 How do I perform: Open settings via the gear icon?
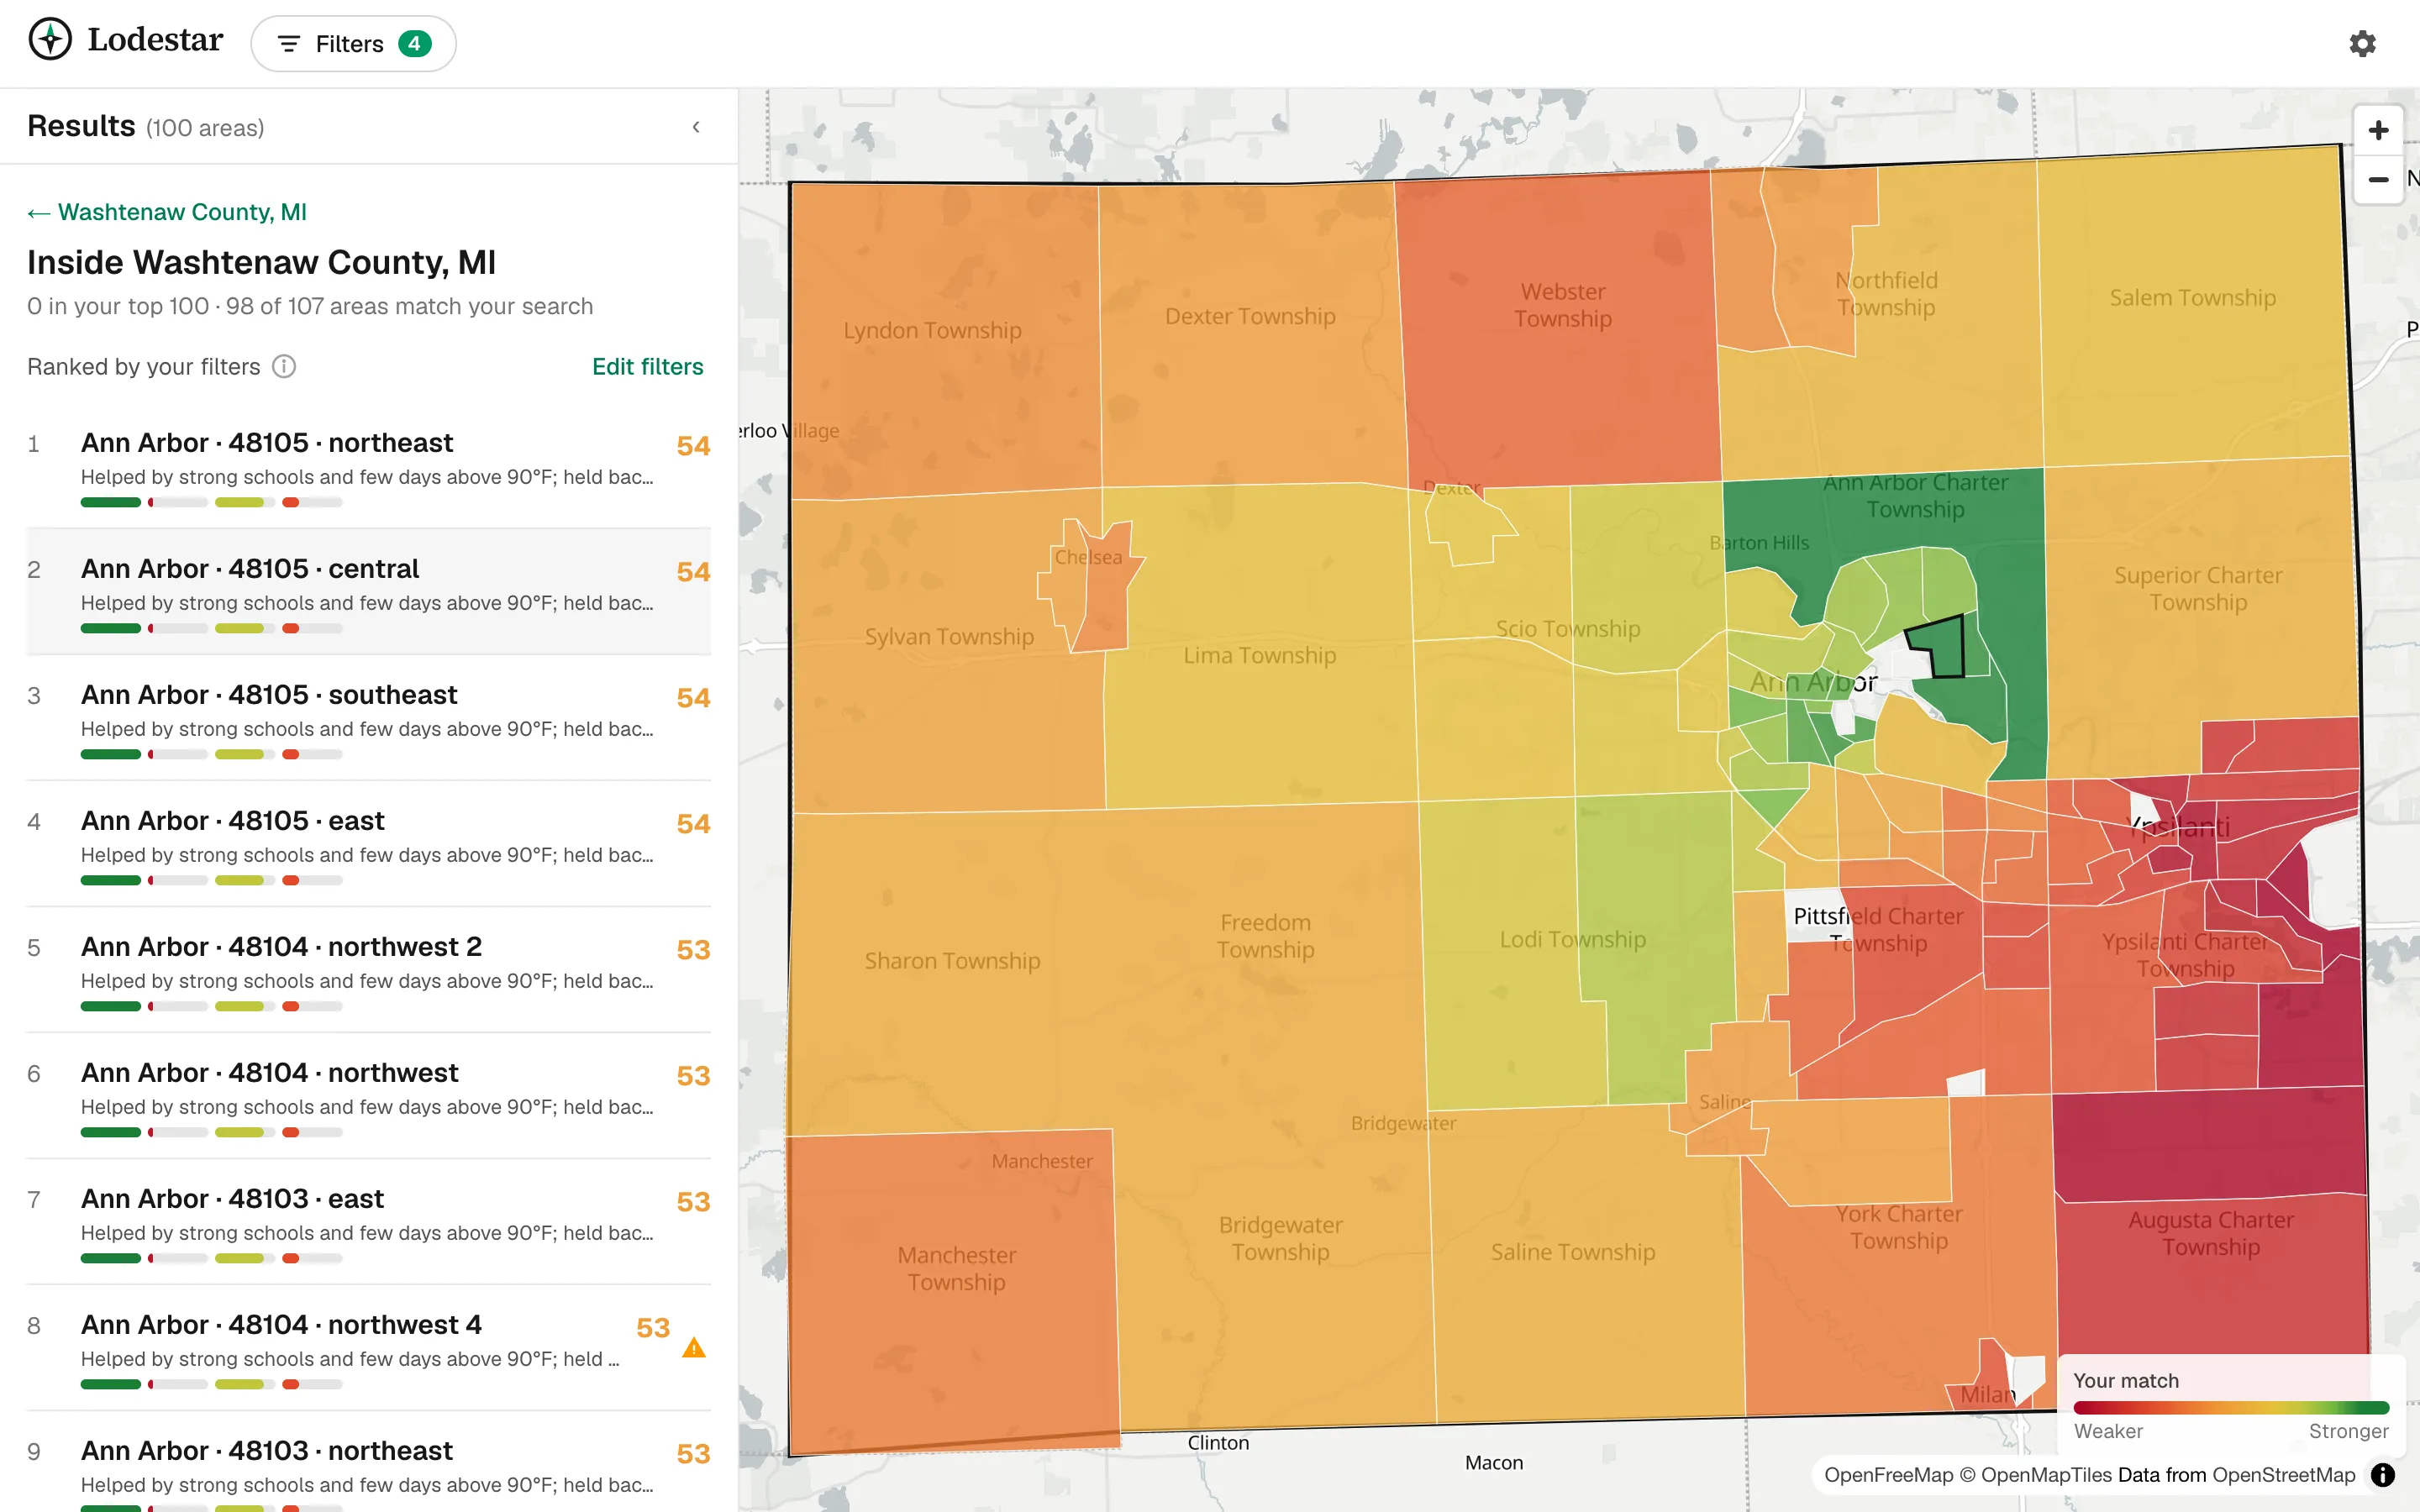coord(2362,44)
